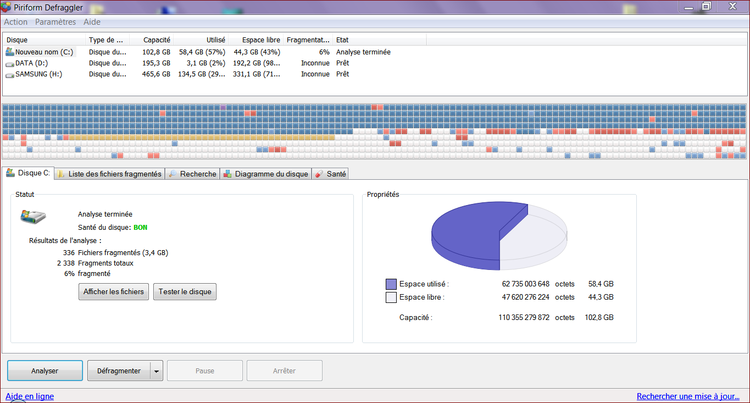Switch to the Santé tab
750x403 pixels.
tap(330, 174)
